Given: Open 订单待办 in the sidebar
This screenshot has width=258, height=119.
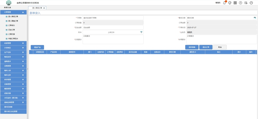Looking at the screenshot, I should pos(12,25).
